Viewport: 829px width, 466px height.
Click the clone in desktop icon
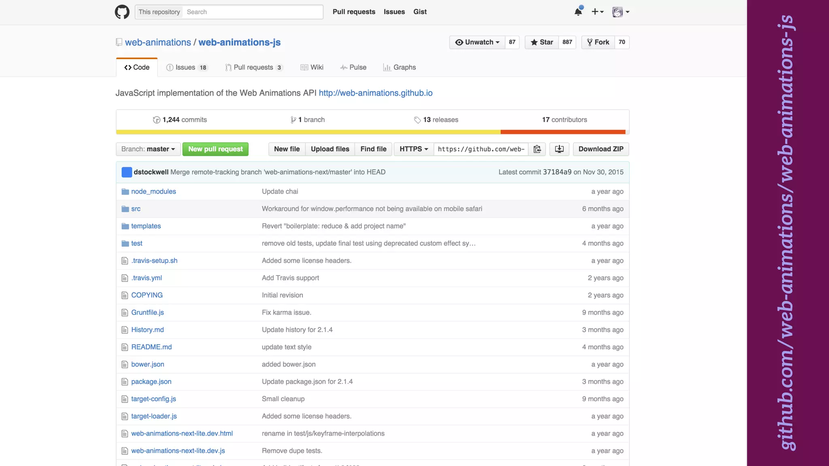pos(559,149)
